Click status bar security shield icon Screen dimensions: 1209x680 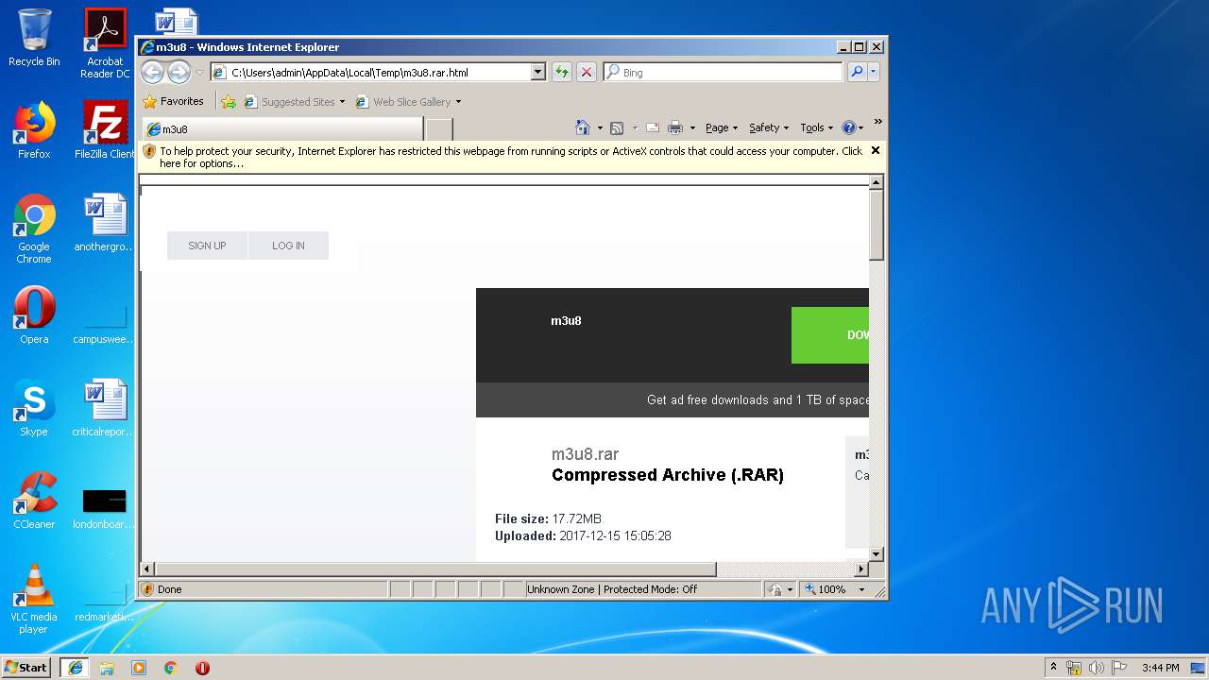(147, 589)
